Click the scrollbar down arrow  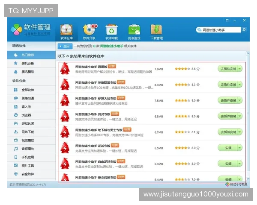pos(248,179)
